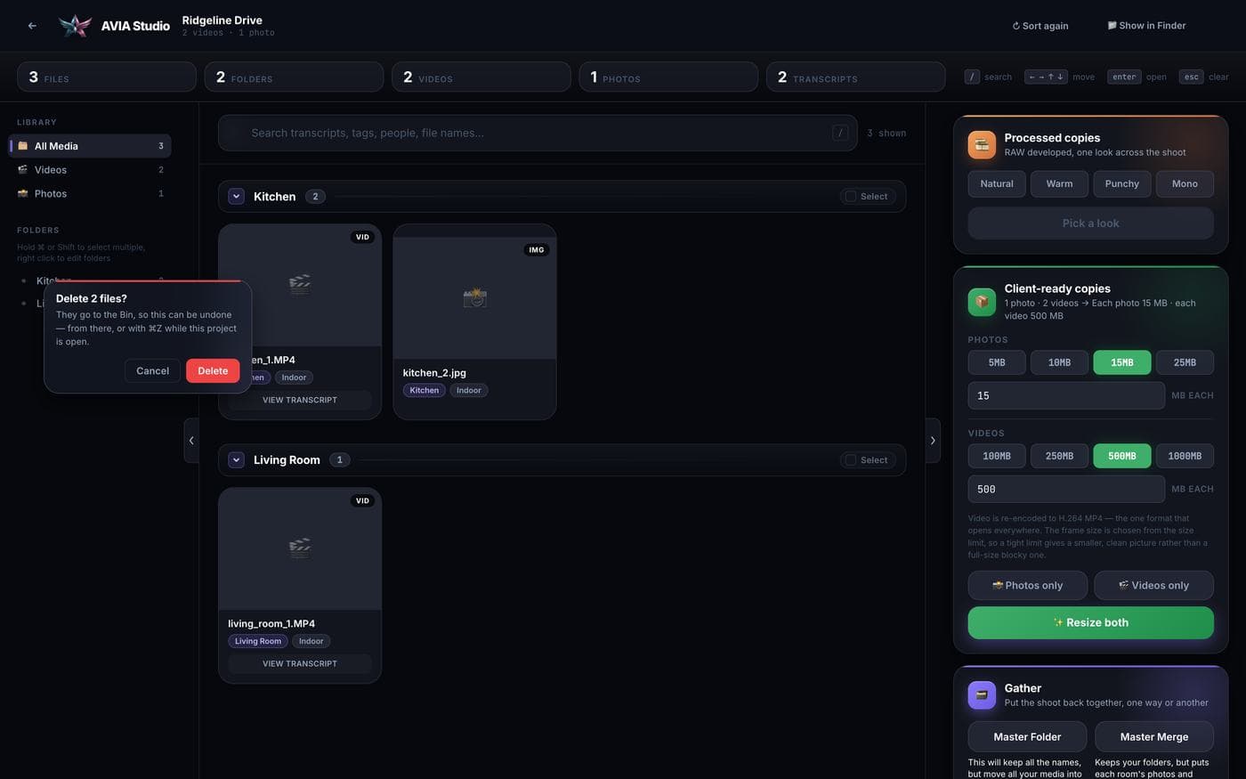Cancel the Delete 2 files dialog
This screenshot has width=1246, height=779.
[152, 371]
